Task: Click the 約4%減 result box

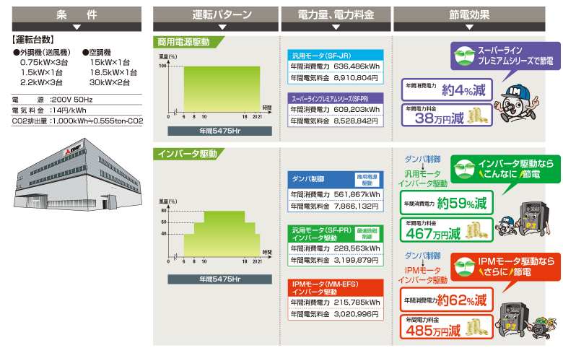Action: [447, 90]
